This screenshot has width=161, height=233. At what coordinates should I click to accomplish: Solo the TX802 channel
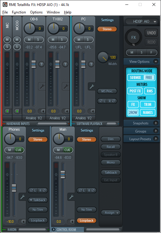pos(62,39)
